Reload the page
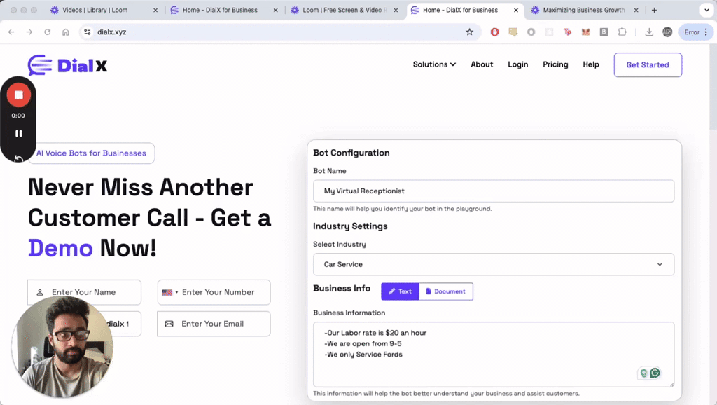This screenshot has width=717, height=405. [x=48, y=32]
